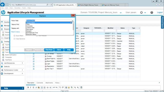Click Help button in Replace dialog
The height and width of the screenshot is (92, 164).
point(69,50)
